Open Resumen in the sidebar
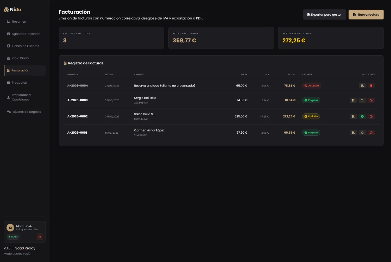 (x=25, y=21)
